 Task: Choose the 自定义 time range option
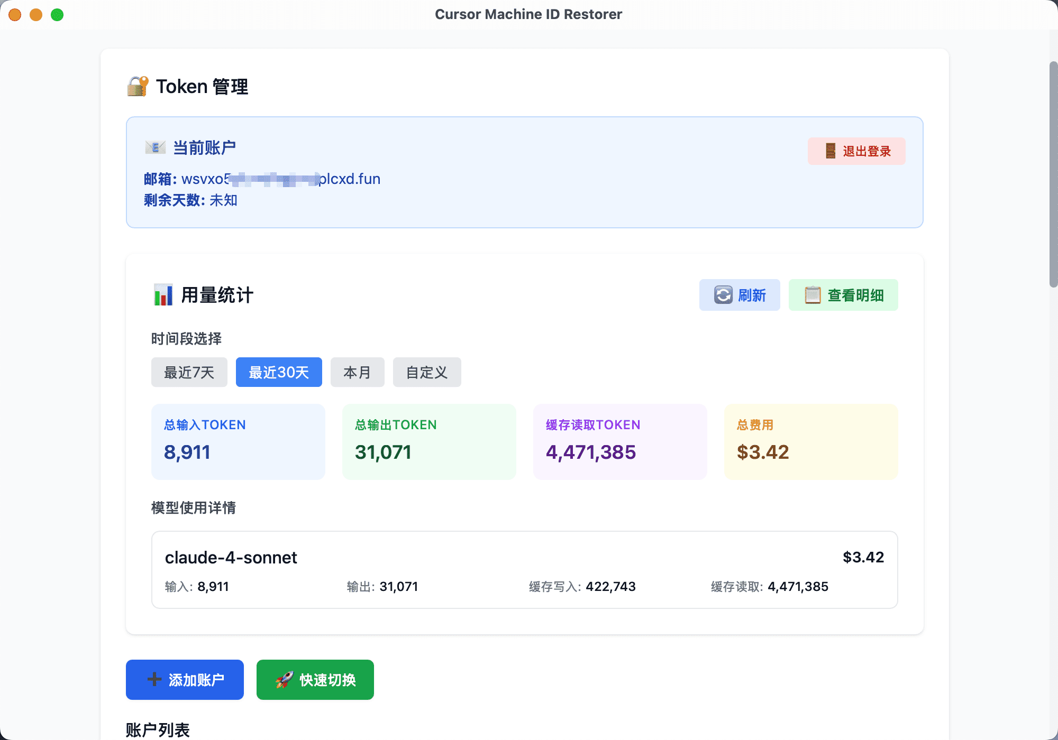point(426,373)
